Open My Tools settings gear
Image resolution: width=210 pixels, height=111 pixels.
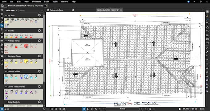(40, 15)
